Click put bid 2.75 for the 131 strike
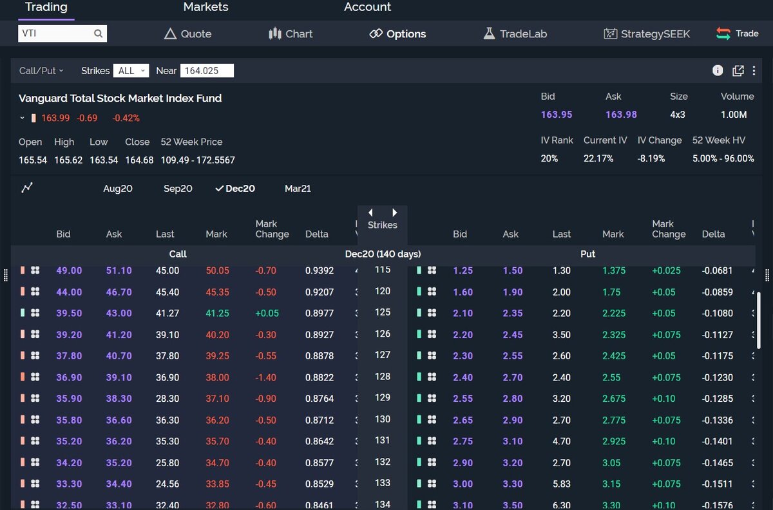The image size is (773, 510). tap(463, 441)
